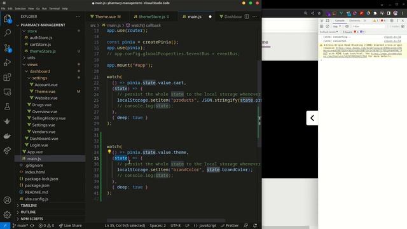Click the left arrow button on the web page

click(x=312, y=118)
